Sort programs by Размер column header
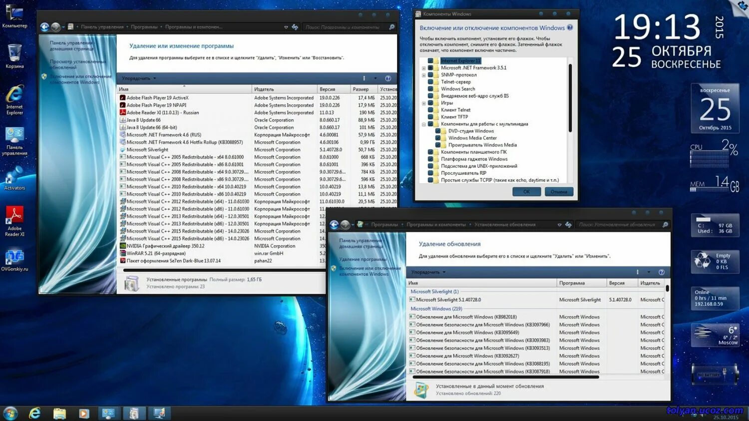Screen dimensions: 749x421 click(x=364, y=89)
